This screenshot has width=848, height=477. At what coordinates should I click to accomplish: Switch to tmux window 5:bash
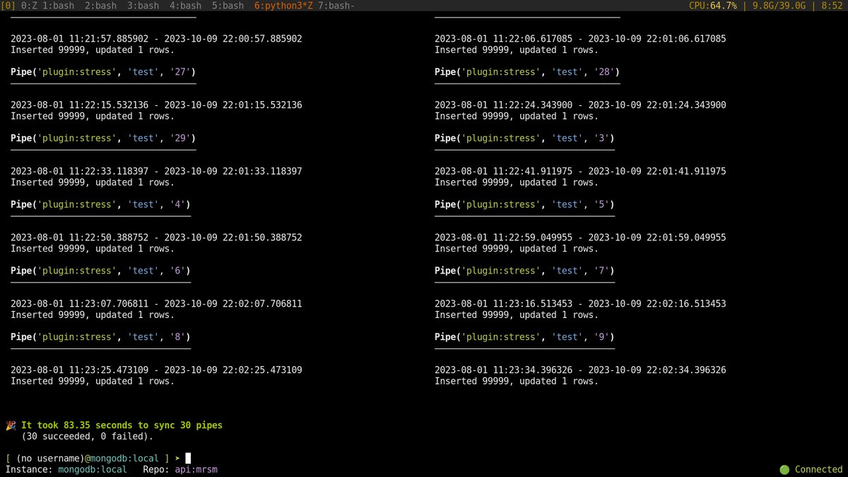228,6
